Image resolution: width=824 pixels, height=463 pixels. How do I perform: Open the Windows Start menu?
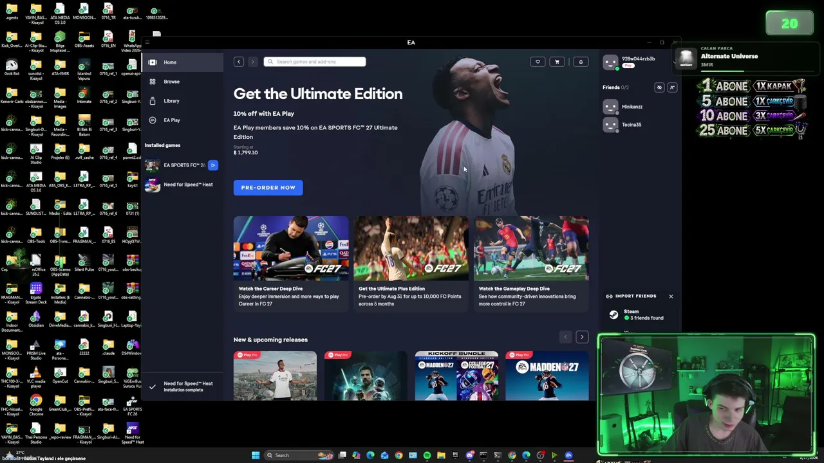click(x=256, y=455)
